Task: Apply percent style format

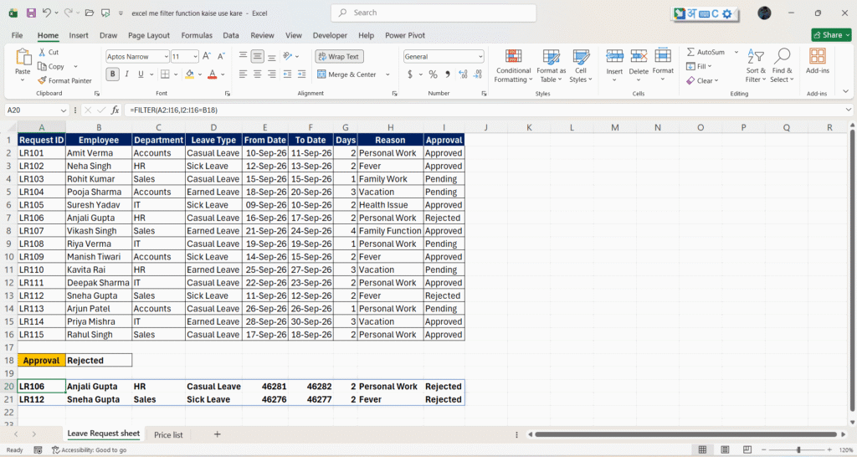Action: click(x=433, y=74)
